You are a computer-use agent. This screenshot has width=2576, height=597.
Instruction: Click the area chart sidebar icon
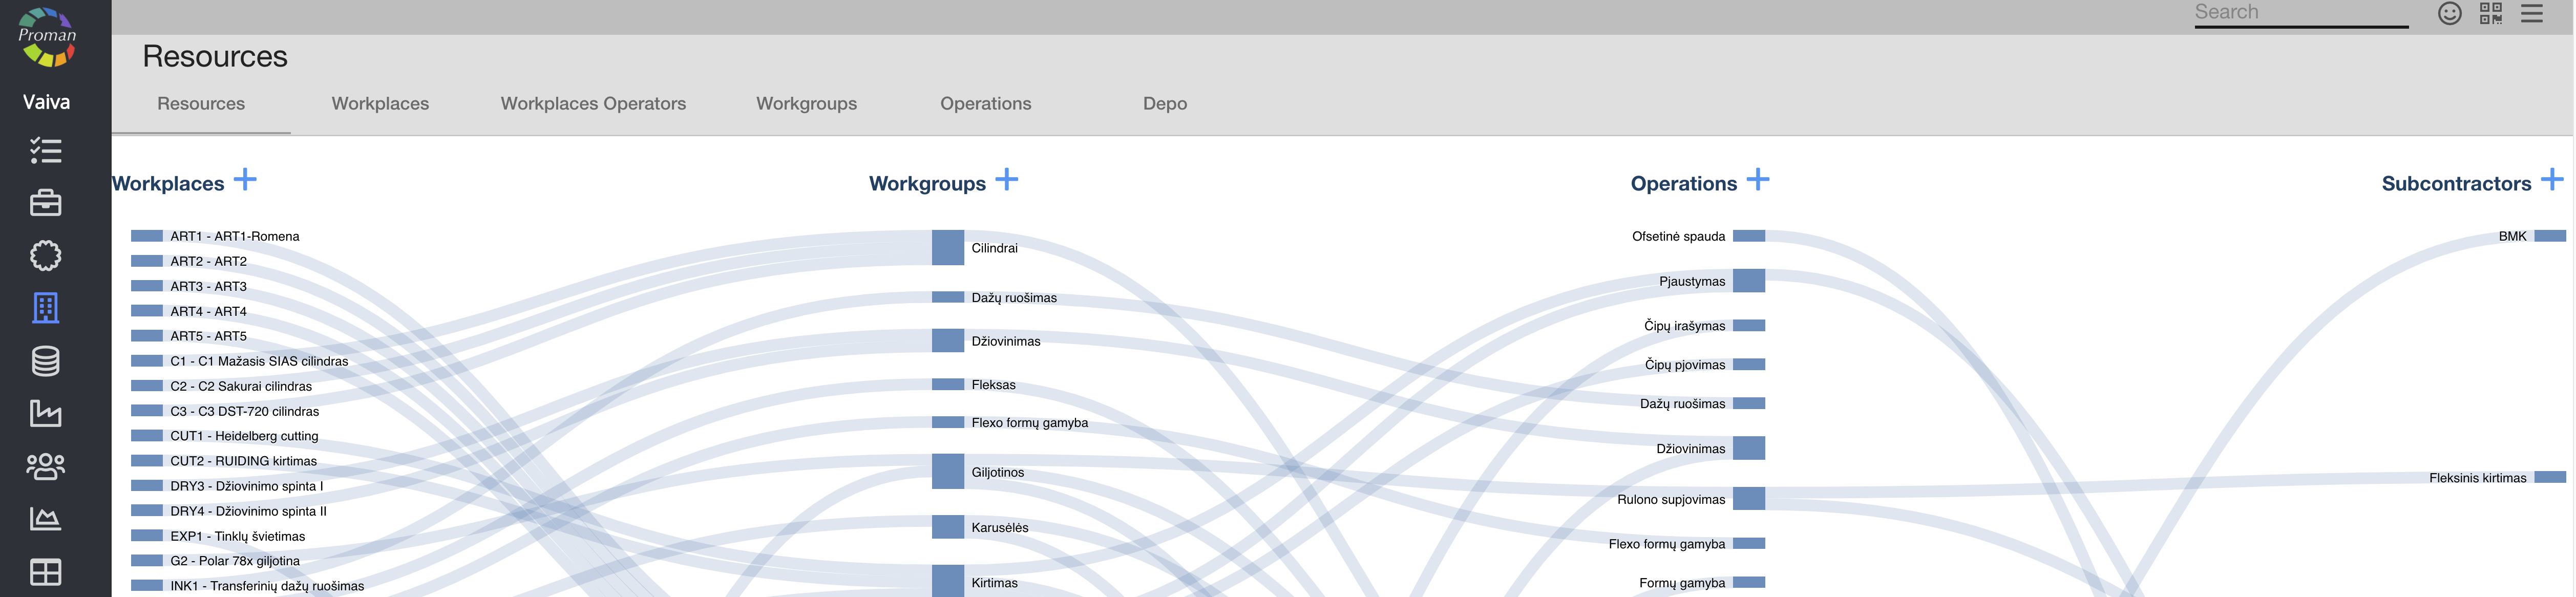tap(45, 518)
